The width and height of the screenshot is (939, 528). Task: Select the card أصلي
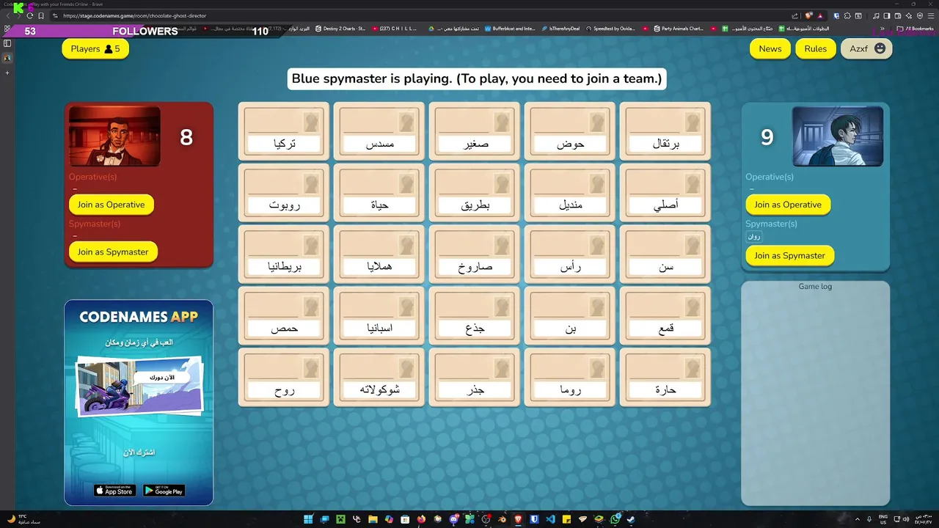[x=665, y=193]
